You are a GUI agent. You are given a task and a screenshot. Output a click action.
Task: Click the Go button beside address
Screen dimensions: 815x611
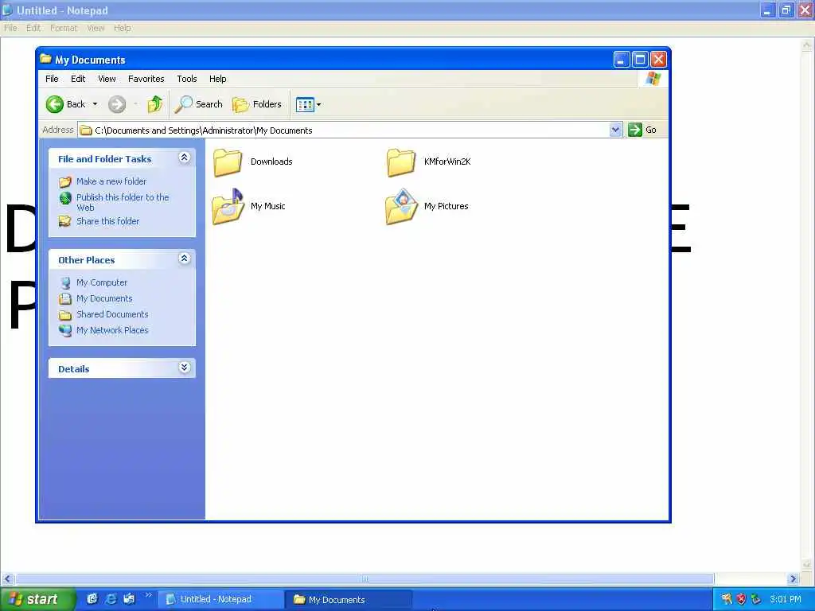[642, 130]
